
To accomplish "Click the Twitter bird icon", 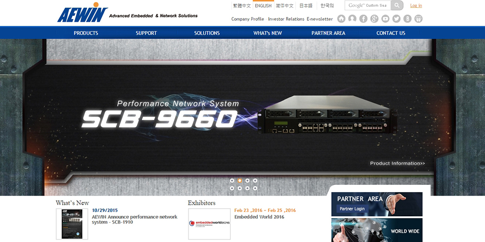I will tap(396, 19).
